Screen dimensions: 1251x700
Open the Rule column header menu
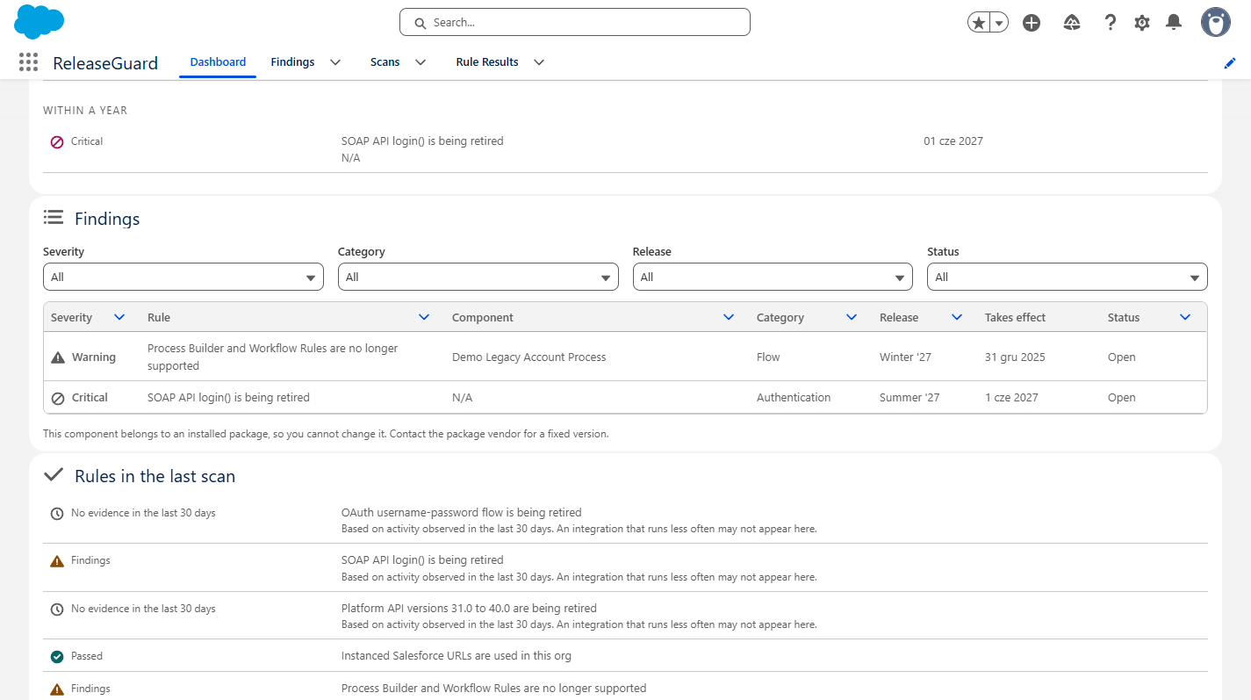point(425,317)
